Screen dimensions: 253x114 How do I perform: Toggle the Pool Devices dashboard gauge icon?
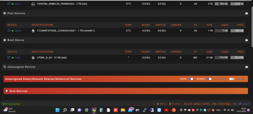click(x=246, y=13)
